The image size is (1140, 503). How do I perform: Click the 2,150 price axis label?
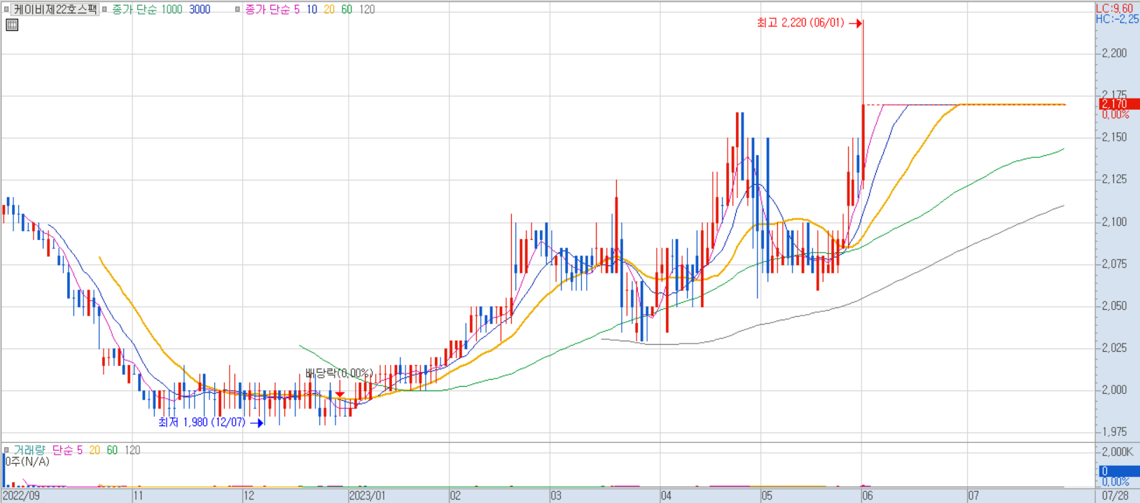pyautogui.click(x=1114, y=137)
